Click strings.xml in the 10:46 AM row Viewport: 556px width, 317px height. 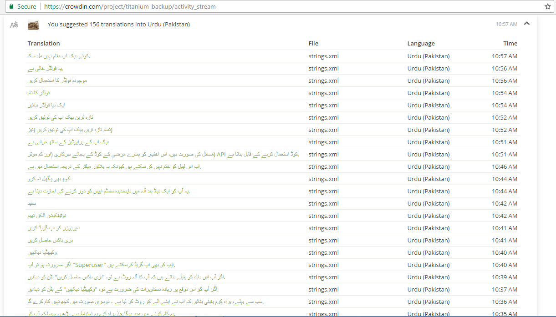323,166
